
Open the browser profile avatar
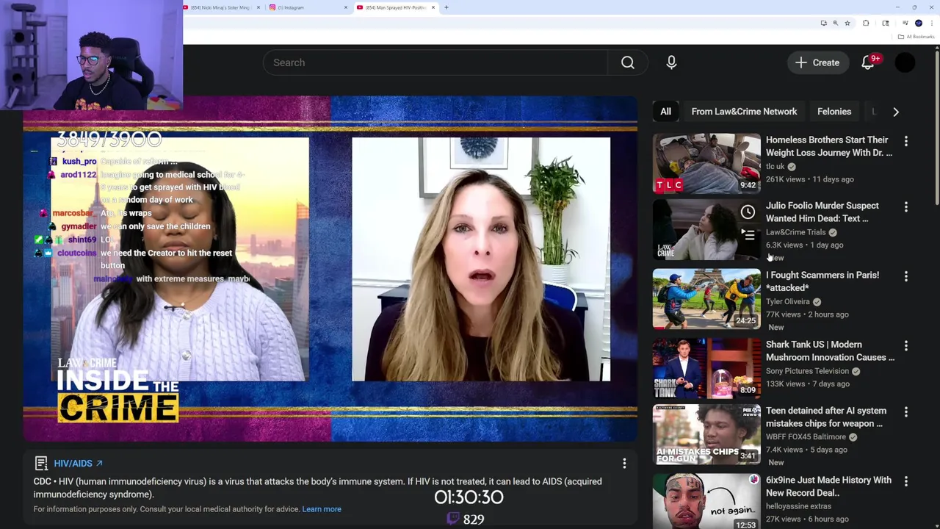919,24
